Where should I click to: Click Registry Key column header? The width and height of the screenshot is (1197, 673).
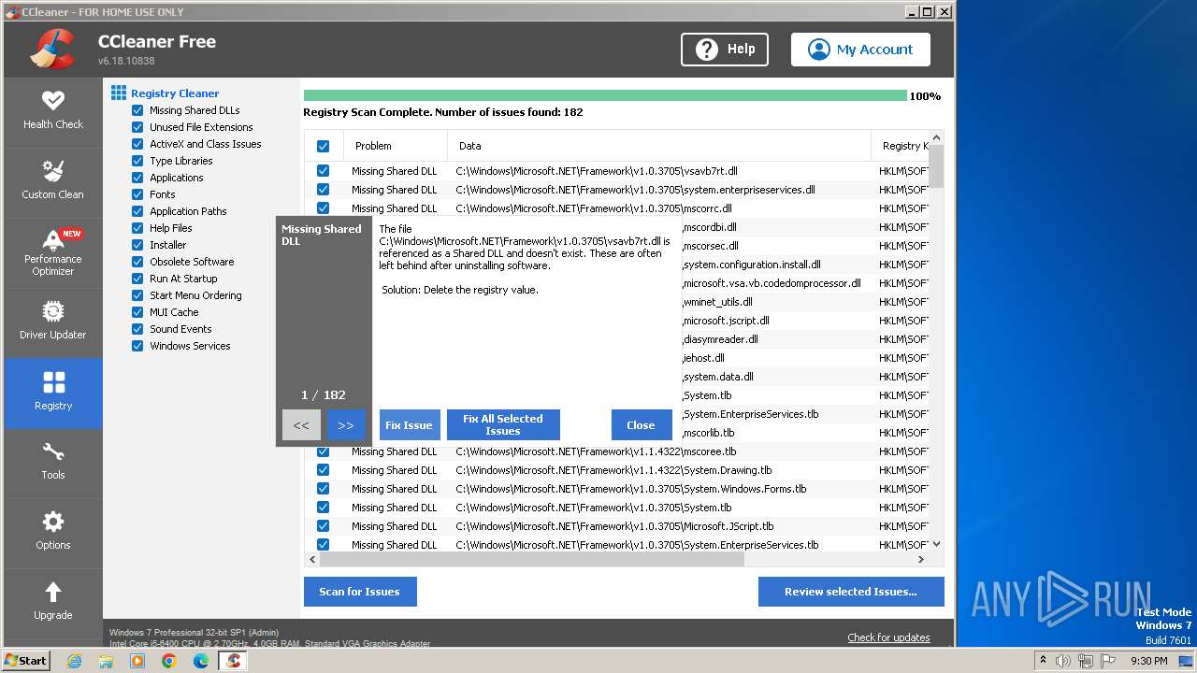click(x=901, y=146)
